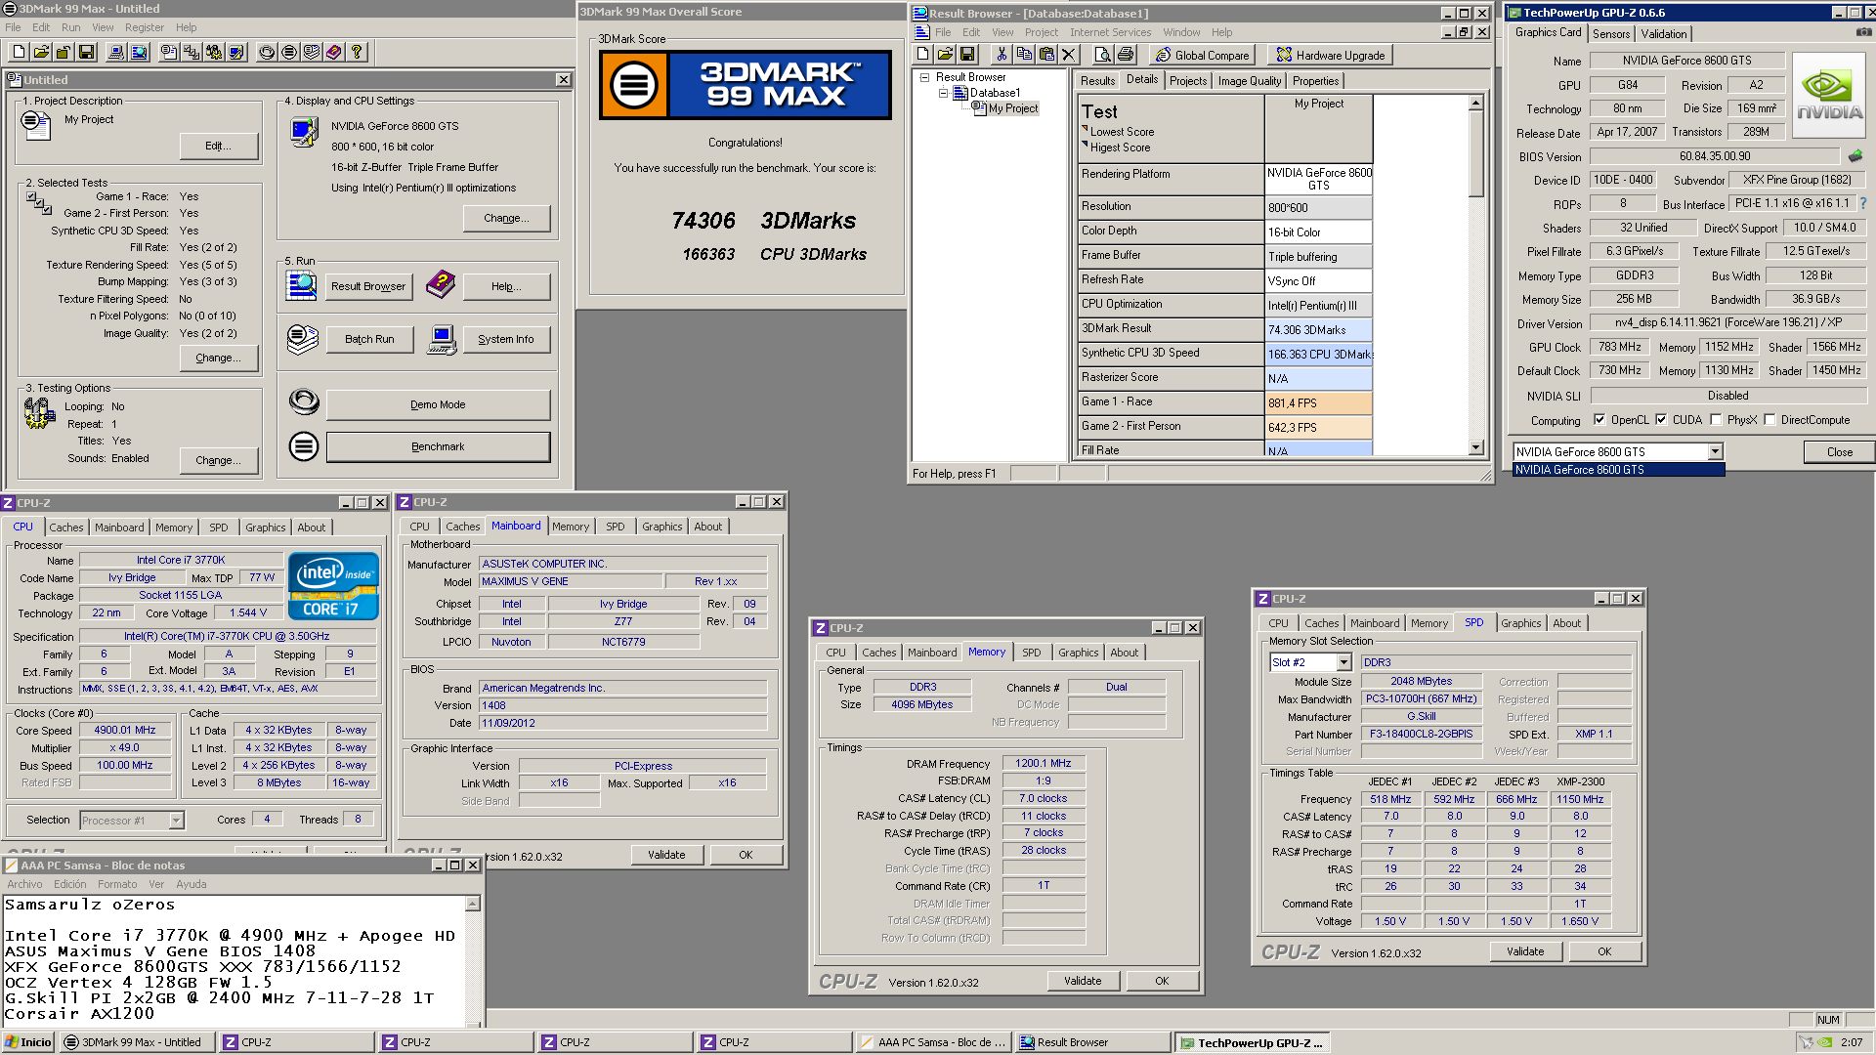Image resolution: width=1876 pixels, height=1055 pixels.
Task: Click Print Preview icon in Result Browser
Action: coord(1103,55)
